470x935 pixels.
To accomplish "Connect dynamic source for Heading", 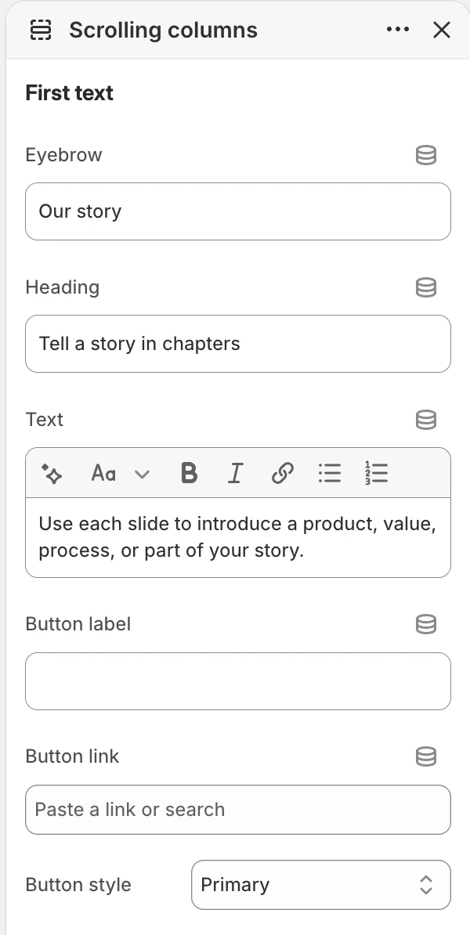I will (x=426, y=287).
